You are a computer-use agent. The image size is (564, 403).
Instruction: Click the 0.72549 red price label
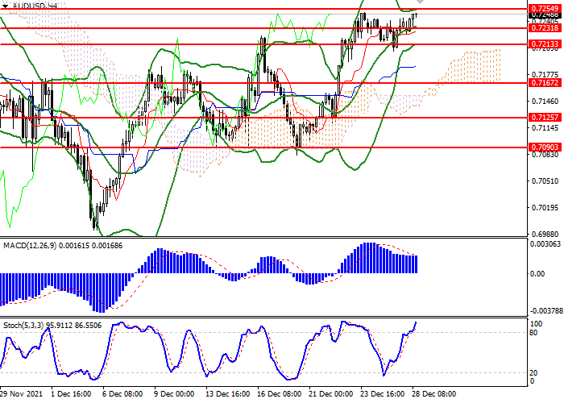tap(545, 9)
